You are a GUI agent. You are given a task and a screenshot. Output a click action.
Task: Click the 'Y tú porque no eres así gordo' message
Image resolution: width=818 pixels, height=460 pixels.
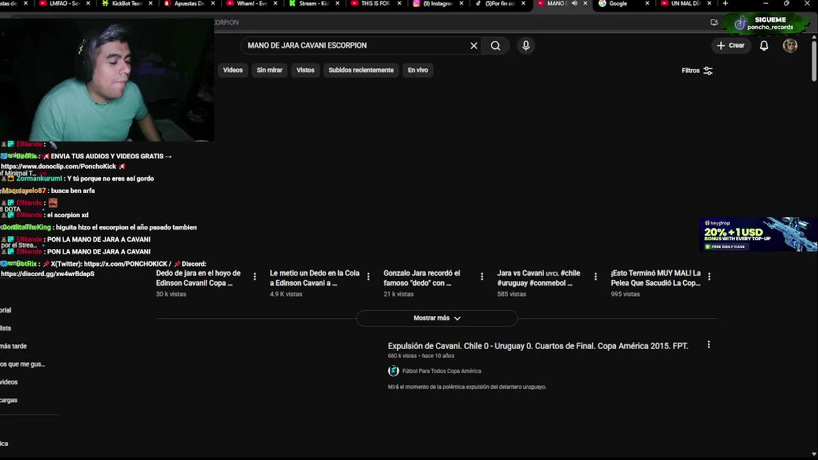[x=110, y=179]
